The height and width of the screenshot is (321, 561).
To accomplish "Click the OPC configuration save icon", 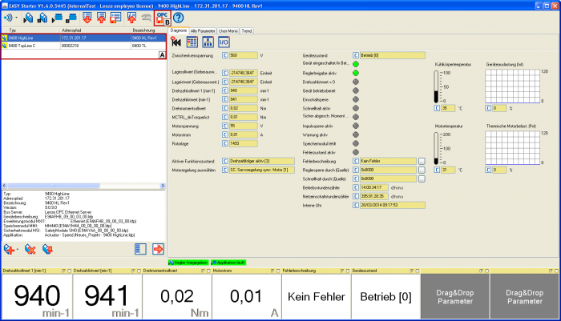I will (x=163, y=18).
